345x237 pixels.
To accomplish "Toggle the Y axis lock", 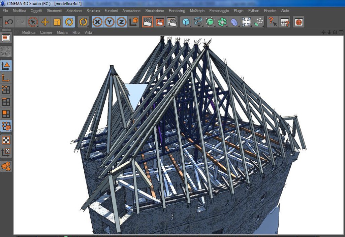I will [x=109, y=22].
